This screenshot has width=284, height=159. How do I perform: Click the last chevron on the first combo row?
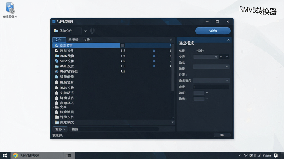227,57
